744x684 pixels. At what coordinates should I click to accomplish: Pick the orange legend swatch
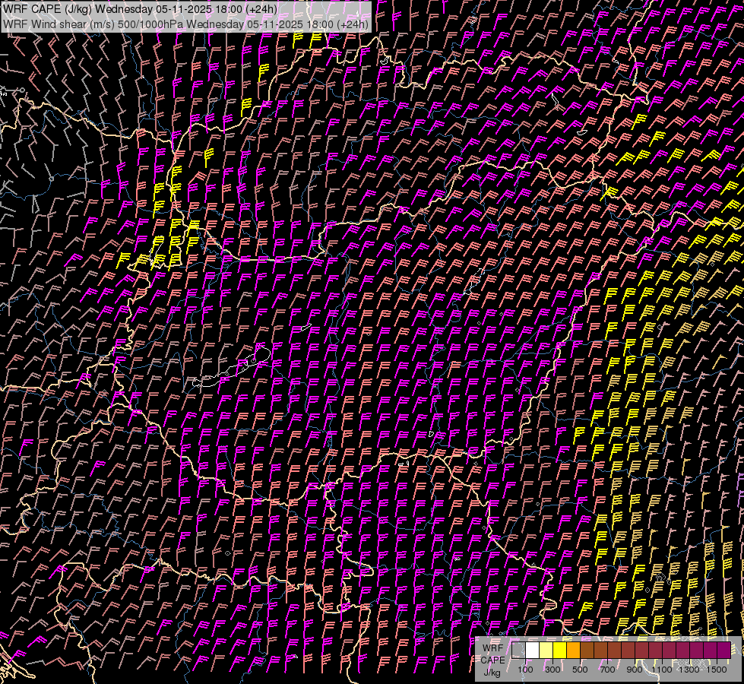click(x=573, y=650)
